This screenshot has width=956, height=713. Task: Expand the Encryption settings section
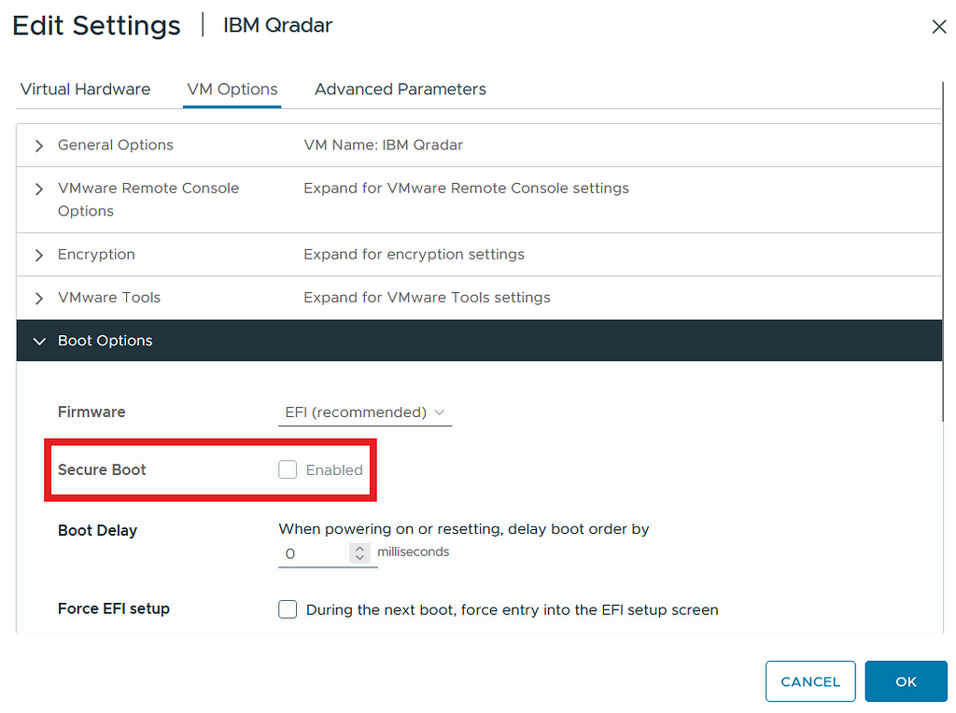point(38,254)
